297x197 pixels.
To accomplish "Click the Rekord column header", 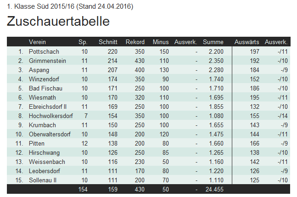I will 135,42.
